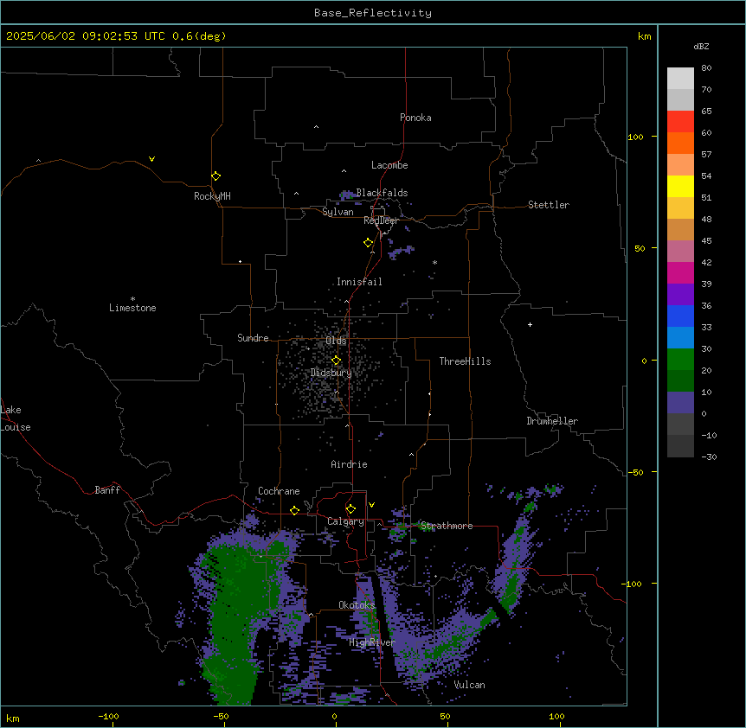The width and height of the screenshot is (746, 728).
Task: Select the slate purple 0-10 dBZ swatch
Action: pyautogui.click(x=680, y=403)
